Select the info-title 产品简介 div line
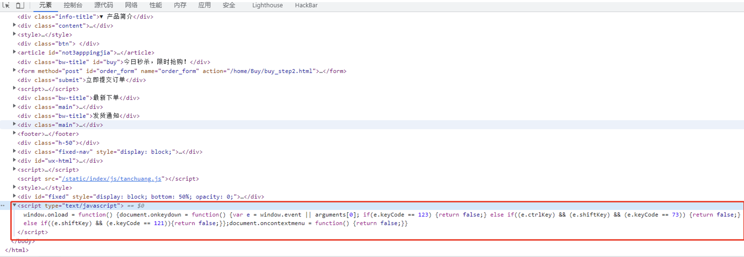Viewport: 744px width, 257px height. pyautogui.click(x=85, y=17)
